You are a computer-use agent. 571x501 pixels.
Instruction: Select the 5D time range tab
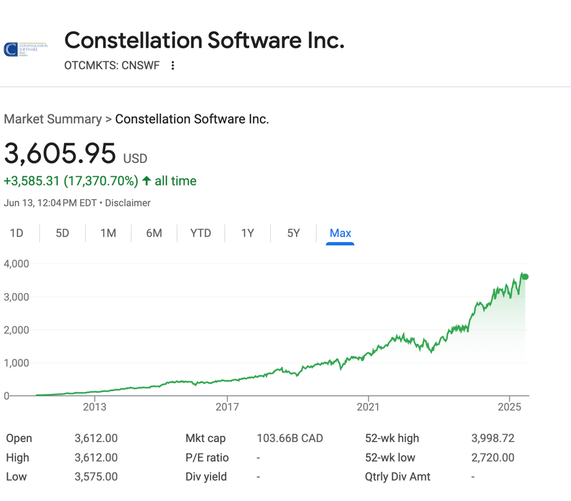[x=62, y=233]
